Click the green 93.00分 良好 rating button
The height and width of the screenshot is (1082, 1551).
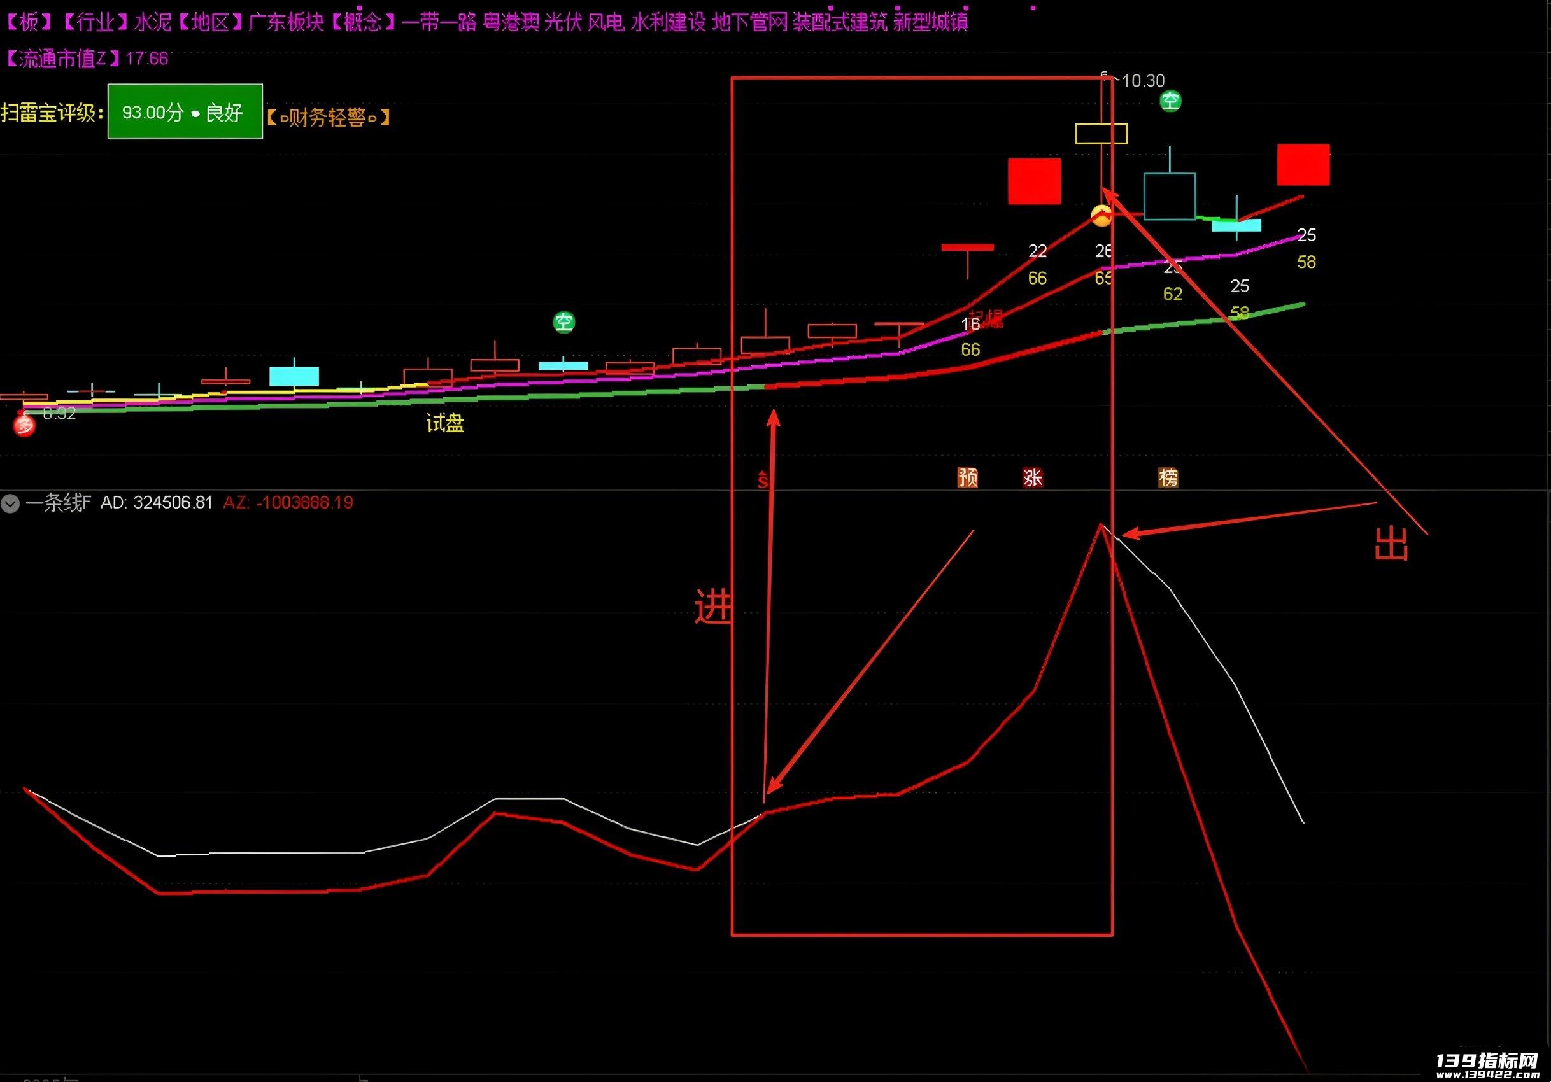[185, 111]
